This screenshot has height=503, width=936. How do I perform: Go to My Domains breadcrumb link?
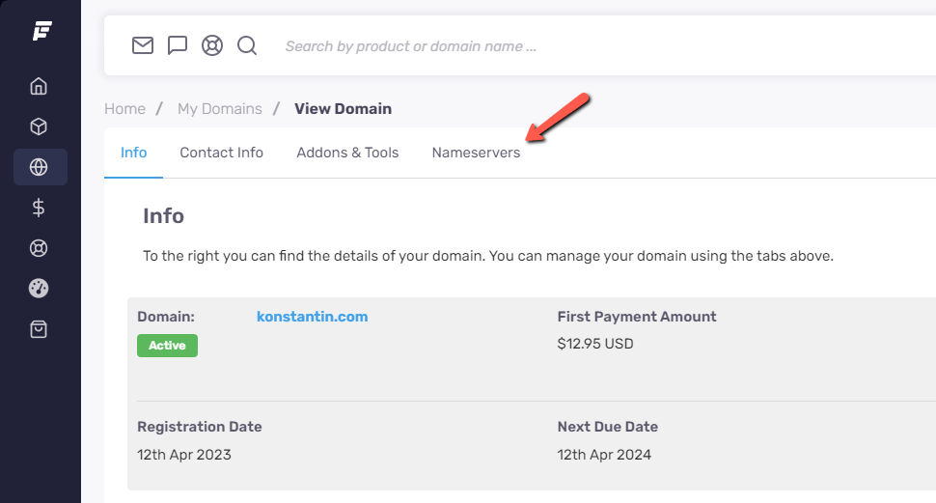pyautogui.click(x=220, y=109)
